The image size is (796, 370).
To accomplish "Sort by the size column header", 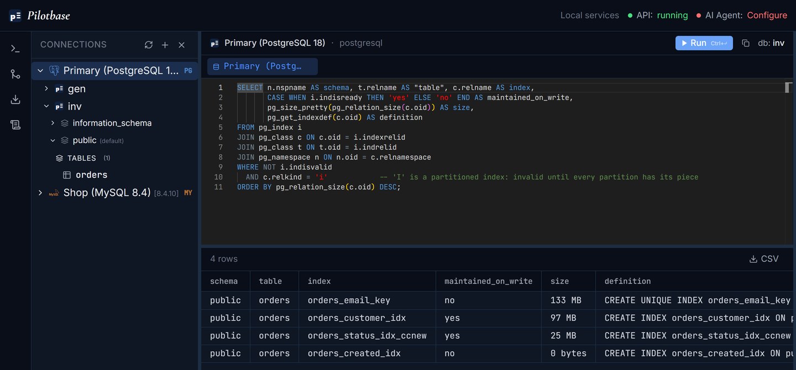I will click(559, 281).
